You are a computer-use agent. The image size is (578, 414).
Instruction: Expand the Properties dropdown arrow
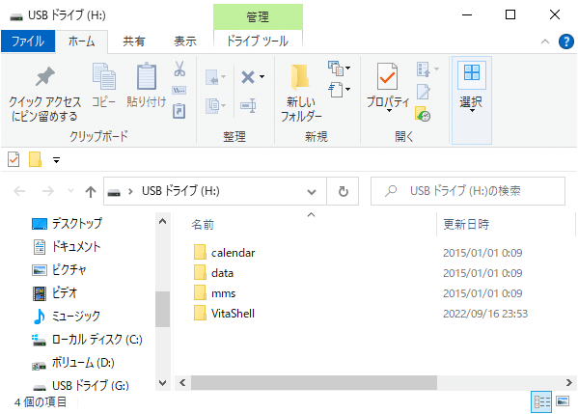pyautogui.click(x=389, y=111)
